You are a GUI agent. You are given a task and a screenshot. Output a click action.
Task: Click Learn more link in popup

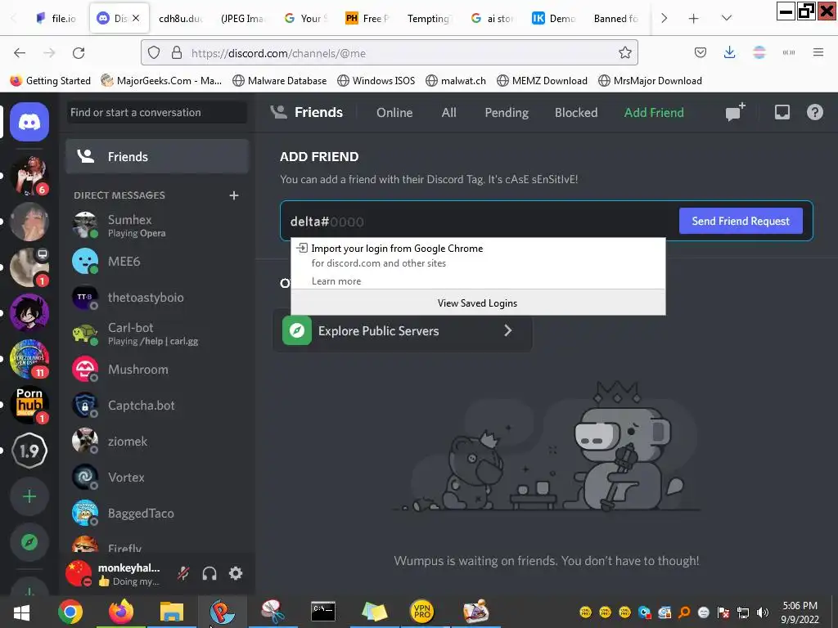pos(336,281)
